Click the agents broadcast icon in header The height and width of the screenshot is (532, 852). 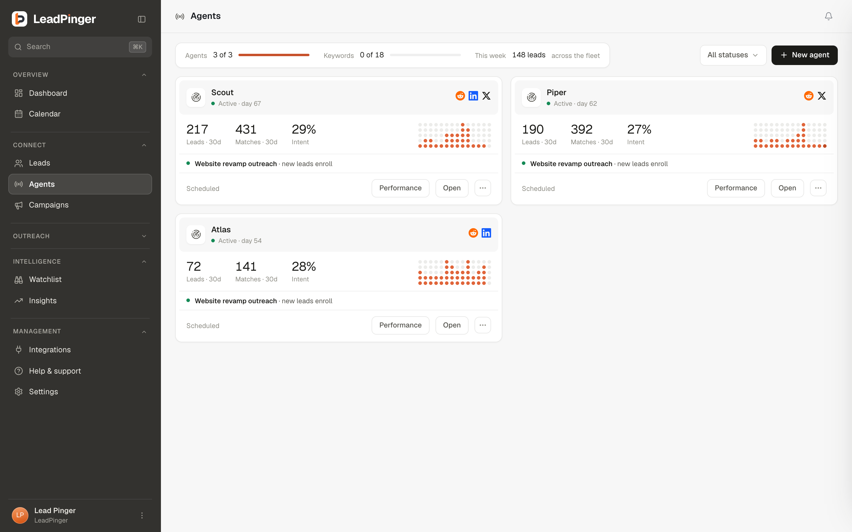[180, 17]
